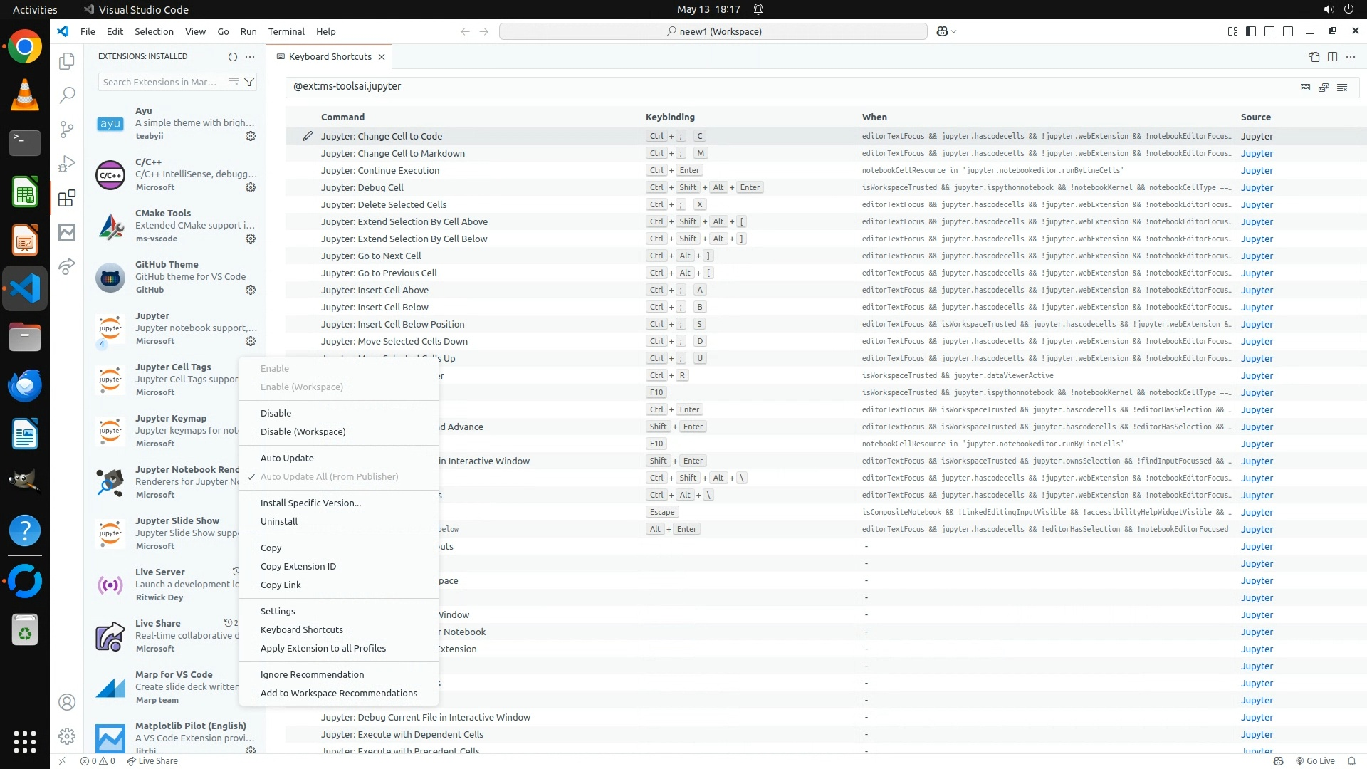Open keyboard shortcuts JSON file icon
Screen dimensions: 1367x769
(1314, 57)
